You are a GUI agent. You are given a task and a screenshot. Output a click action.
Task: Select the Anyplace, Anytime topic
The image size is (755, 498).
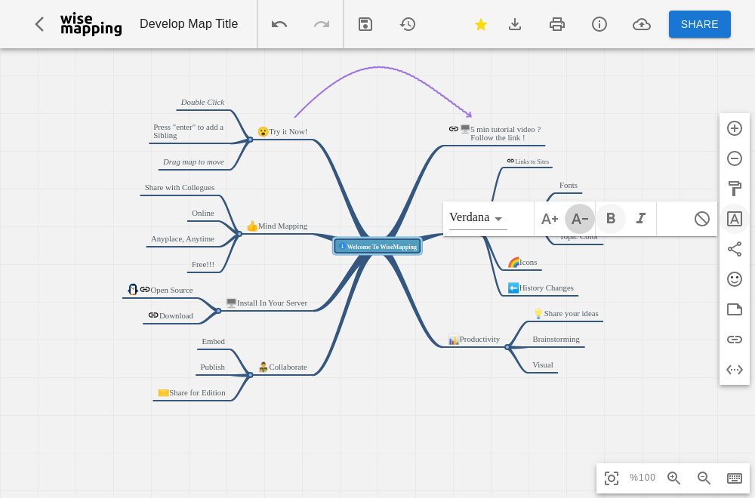[183, 238]
